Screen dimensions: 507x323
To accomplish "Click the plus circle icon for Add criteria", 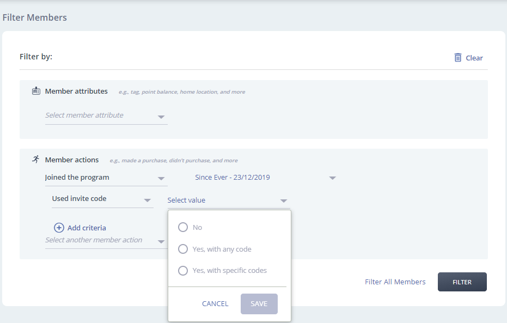I will coord(59,228).
